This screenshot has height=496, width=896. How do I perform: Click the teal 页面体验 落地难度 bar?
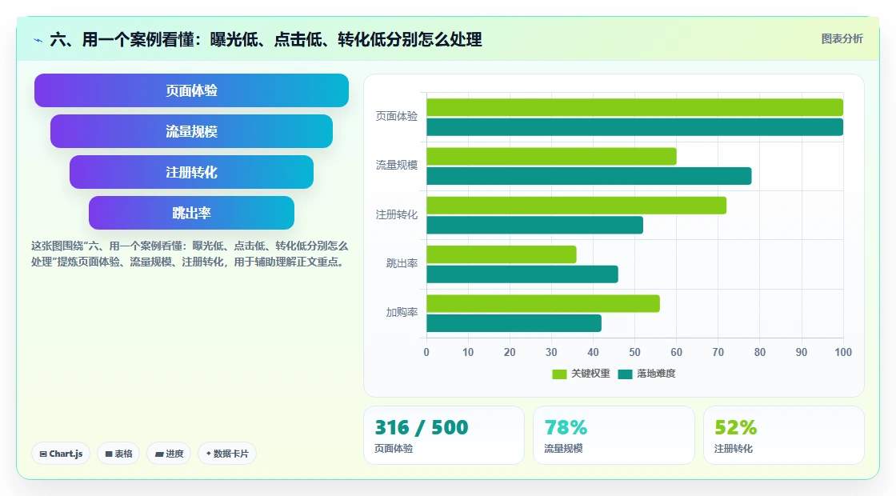click(635, 127)
